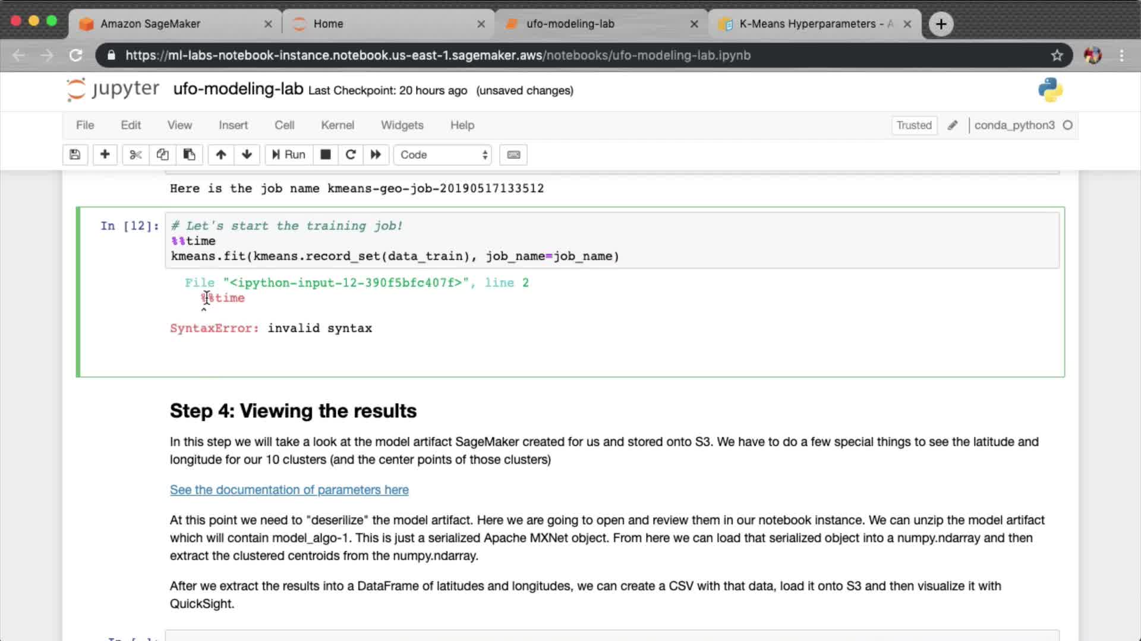1141x641 pixels.
Task: Copy selected cells via toolbar icon
Action: [x=162, y=155]
